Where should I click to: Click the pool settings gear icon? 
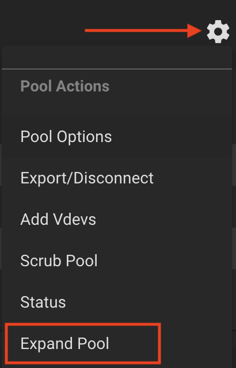(x=218, y=32)
